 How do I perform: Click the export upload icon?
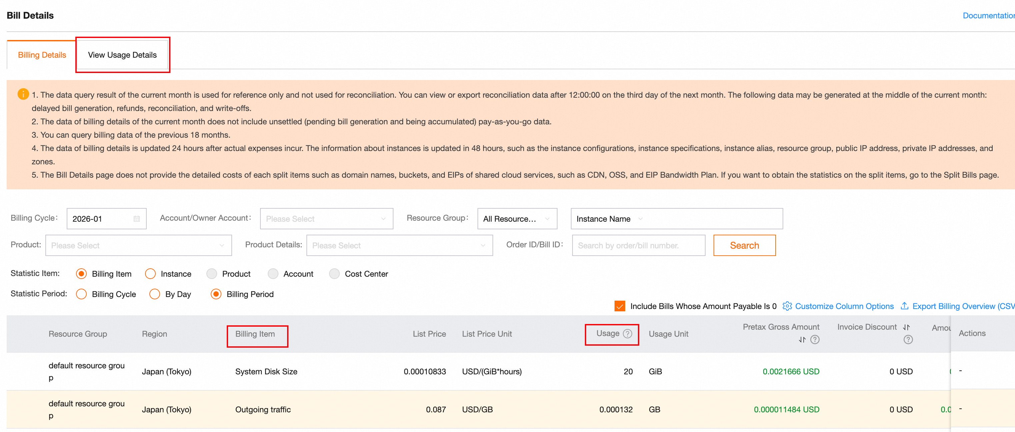click(905, 306)
